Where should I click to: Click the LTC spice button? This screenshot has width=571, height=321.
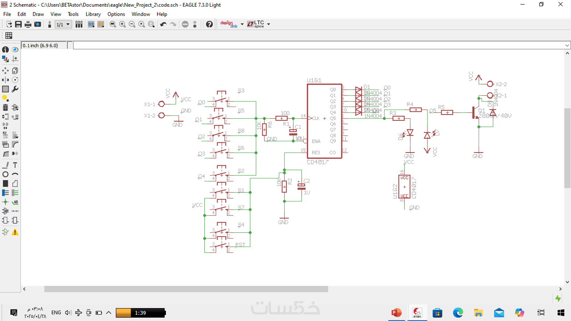point(256,24)
